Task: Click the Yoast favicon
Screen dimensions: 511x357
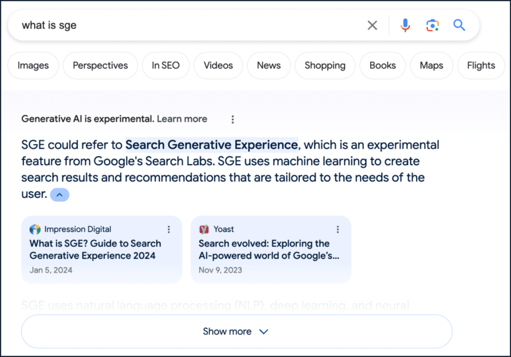Action: 204,229
